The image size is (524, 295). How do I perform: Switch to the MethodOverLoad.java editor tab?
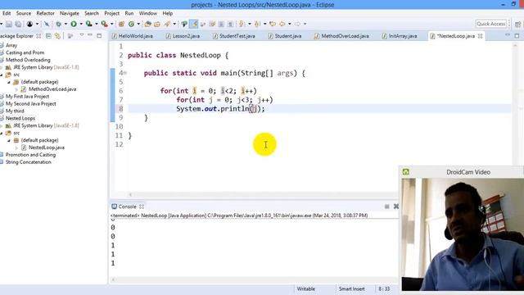point(341,36)
